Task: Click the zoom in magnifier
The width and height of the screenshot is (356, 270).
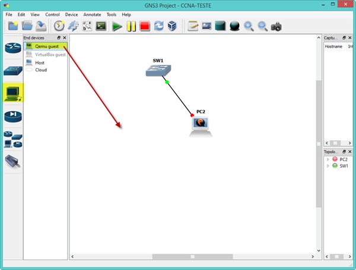Action: [x=249, y=26]
